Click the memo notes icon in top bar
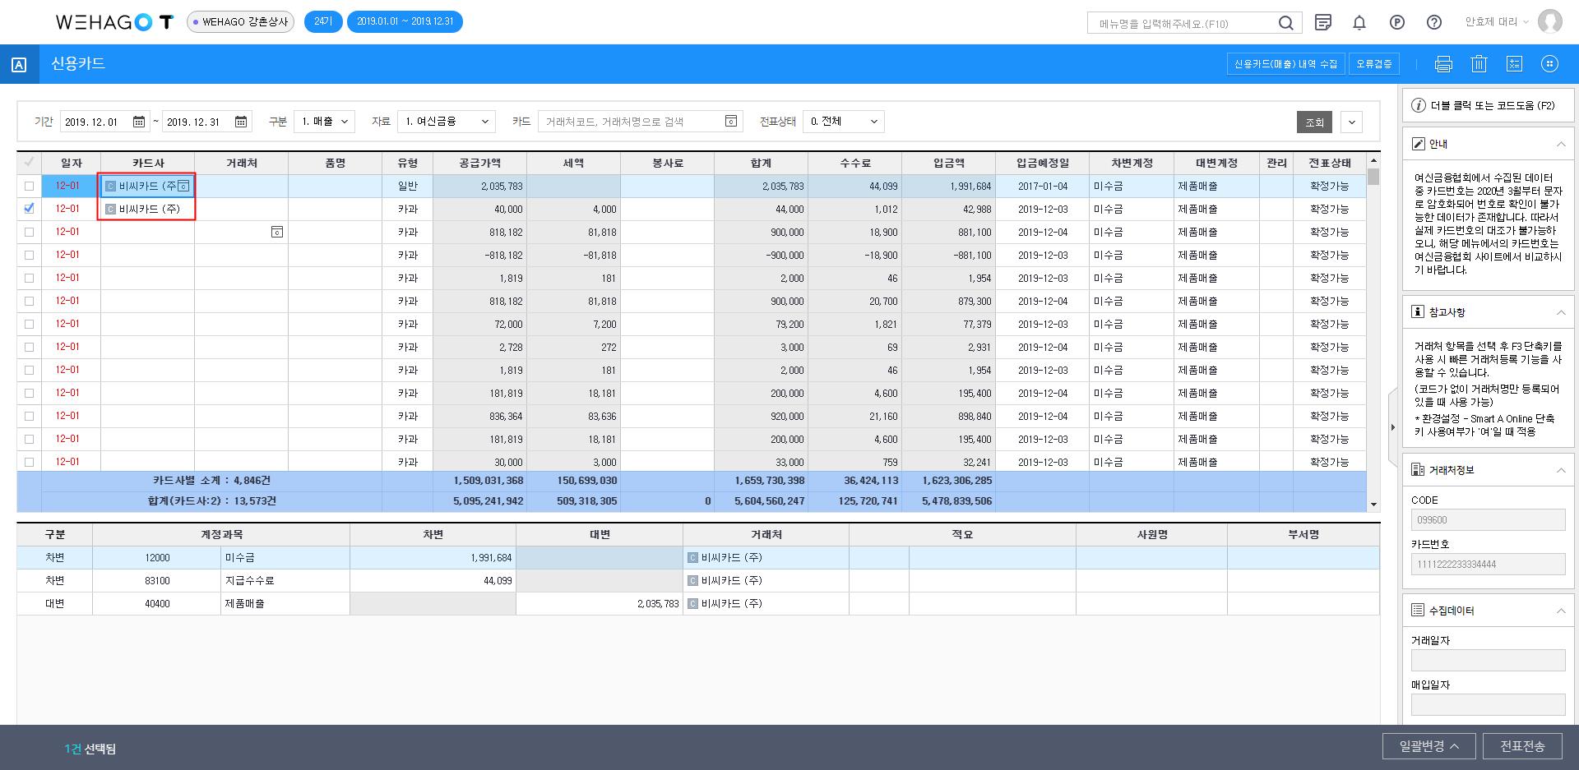 (1323, 23)
